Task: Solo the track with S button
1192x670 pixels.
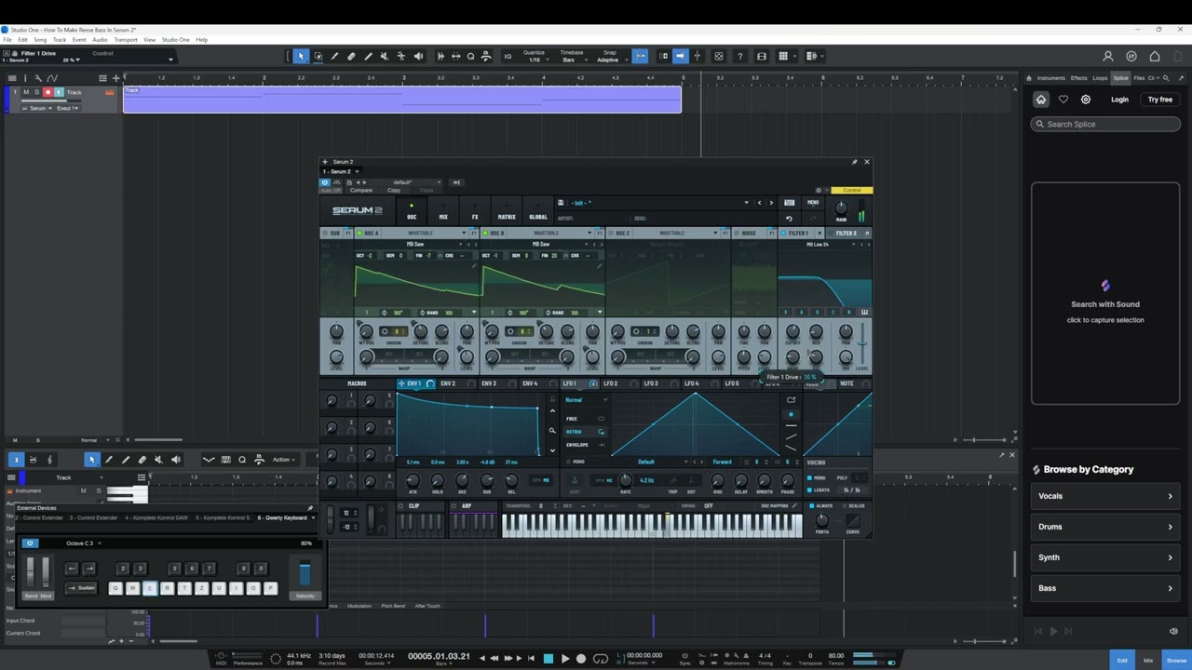Action: click(36, 92)
